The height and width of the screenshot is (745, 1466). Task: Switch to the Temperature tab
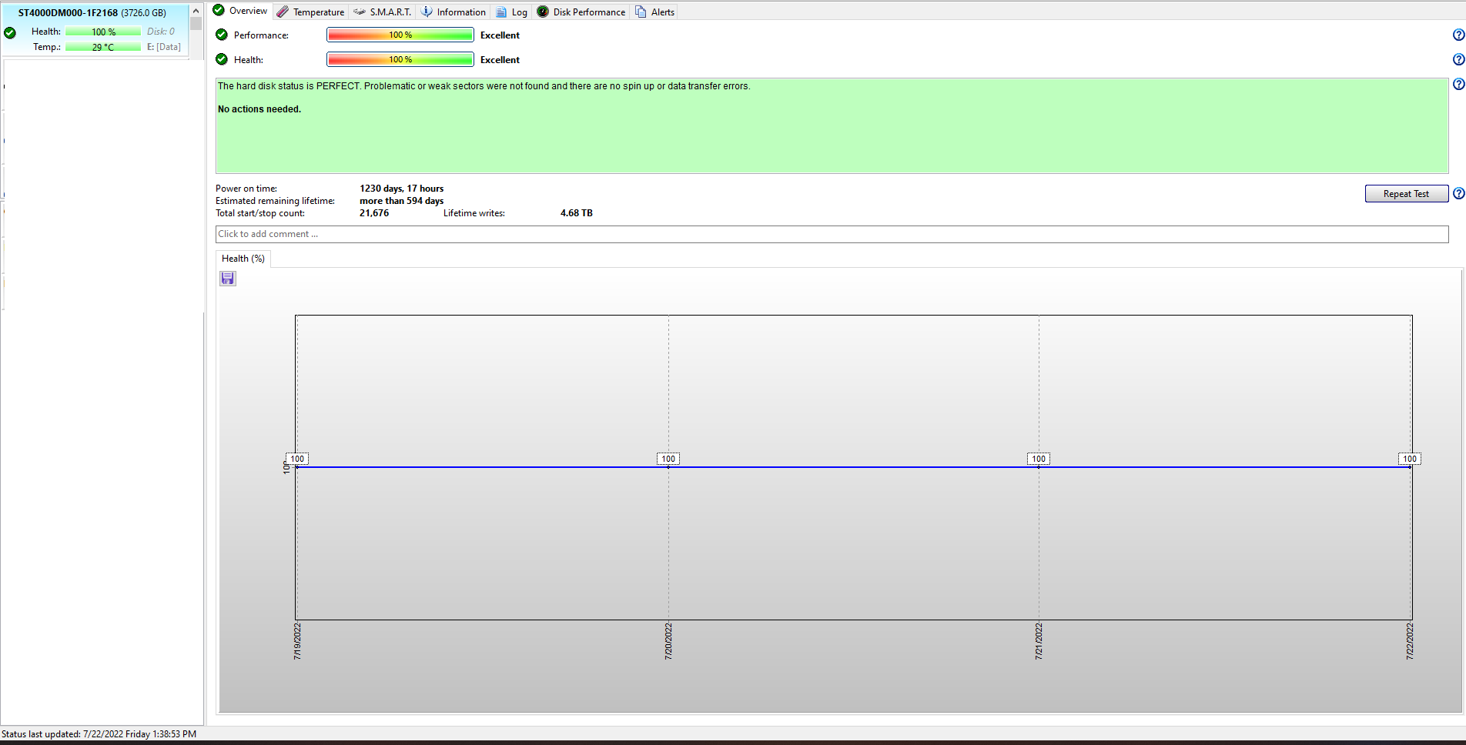coord(311,12)
